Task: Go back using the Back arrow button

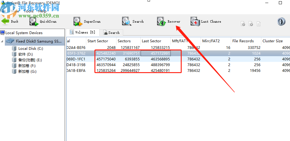Action: 10,21
